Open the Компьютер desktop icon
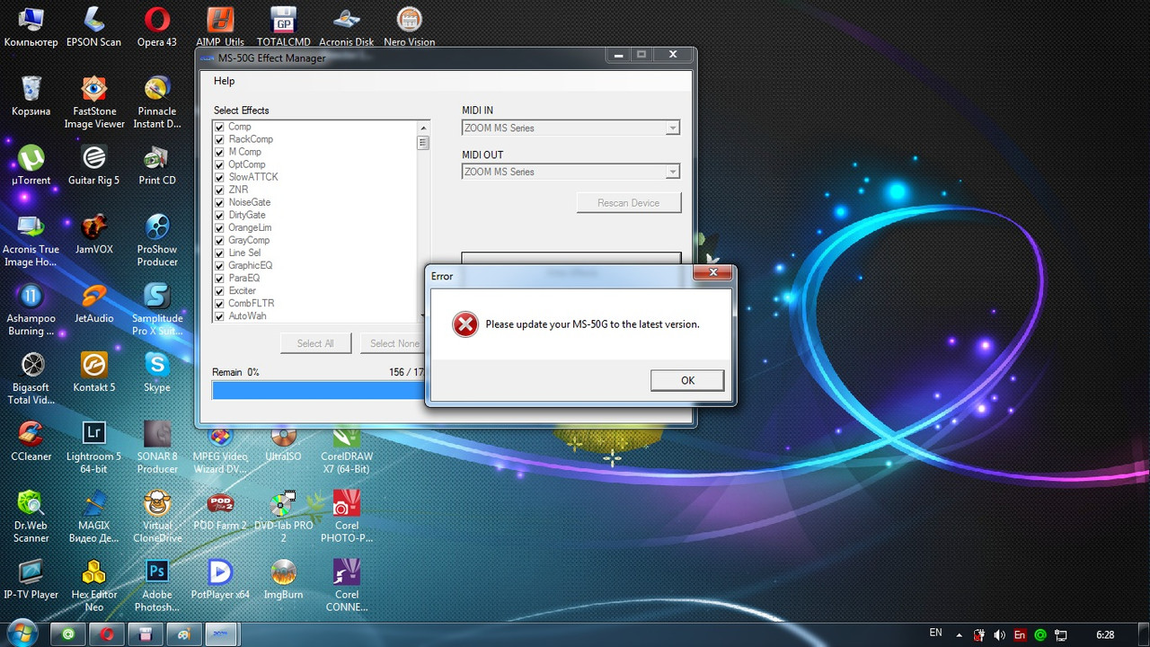The image size is (1150, 647). click(x=31, y=26)
